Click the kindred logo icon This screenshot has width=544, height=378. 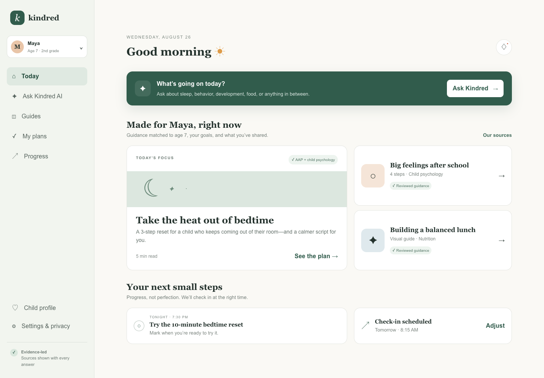pos(17,18)
